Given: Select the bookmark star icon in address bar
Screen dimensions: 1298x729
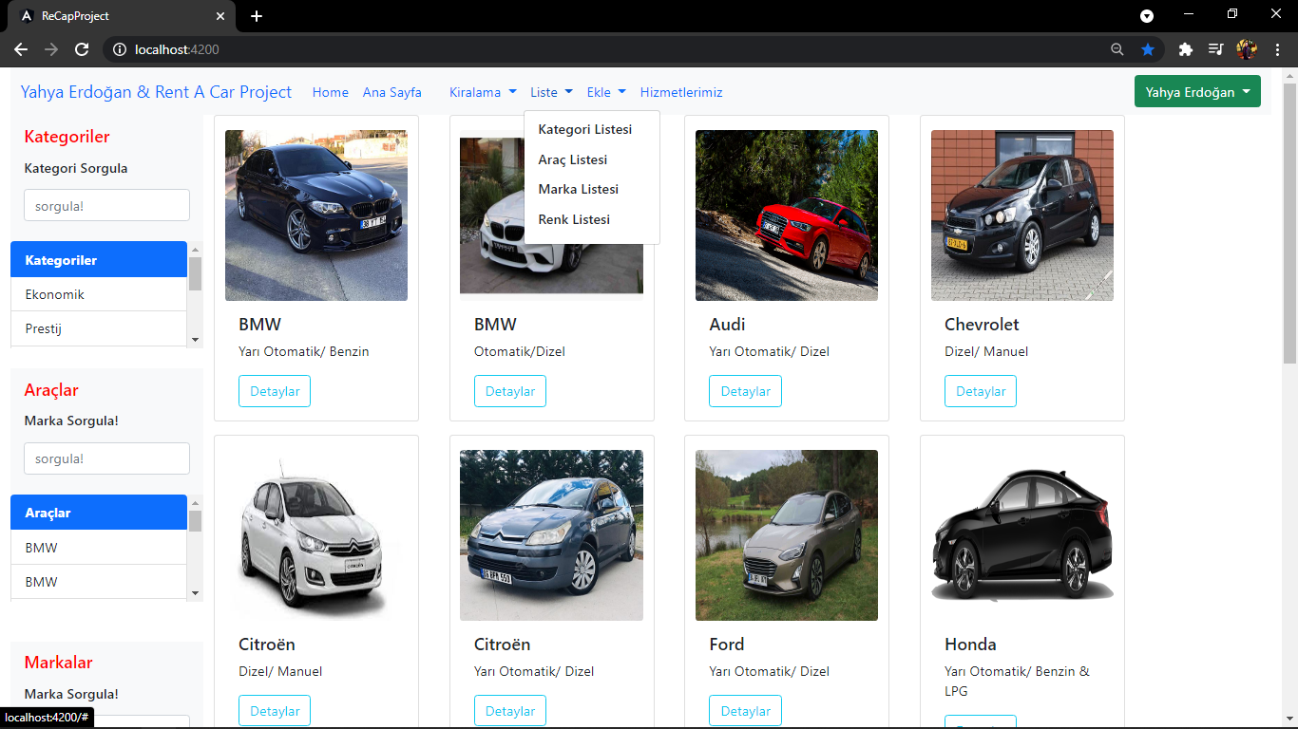Looking at the screenshot, I should coord(1148,49).
